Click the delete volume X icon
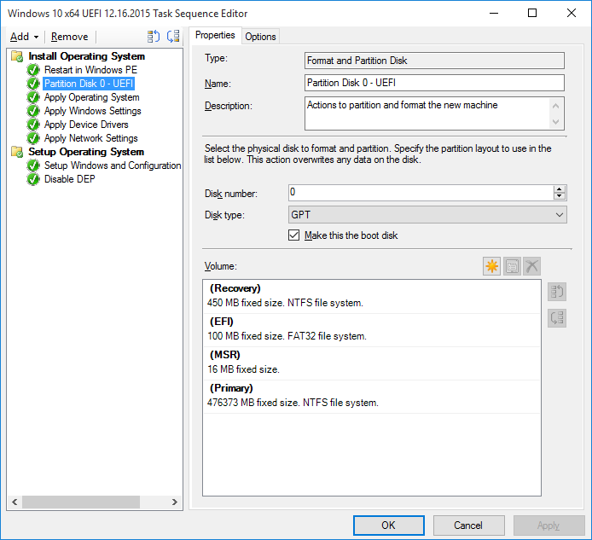This screenshot has height=540, width=592. pyautogui.click(x=531, y=266)
